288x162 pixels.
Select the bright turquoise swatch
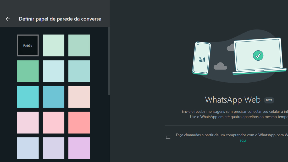pyautogui.click(x=28, y=97)
